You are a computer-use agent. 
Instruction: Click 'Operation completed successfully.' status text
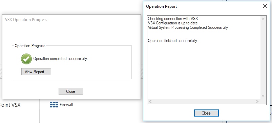[x=61, y=59]
